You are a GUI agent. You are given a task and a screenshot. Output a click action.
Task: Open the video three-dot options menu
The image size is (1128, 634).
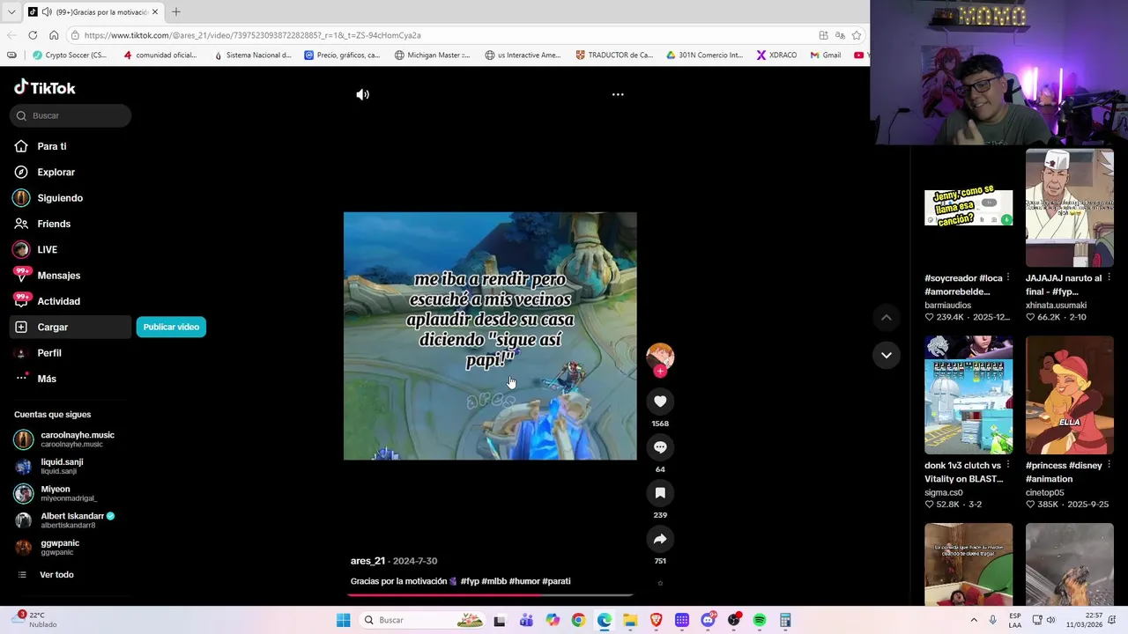(x=618, y=94)
